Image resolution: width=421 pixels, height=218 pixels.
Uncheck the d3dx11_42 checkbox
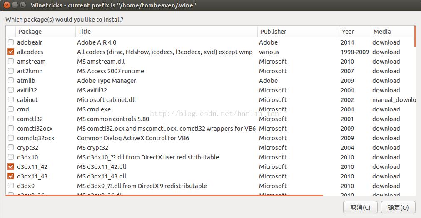pos(11,167)
